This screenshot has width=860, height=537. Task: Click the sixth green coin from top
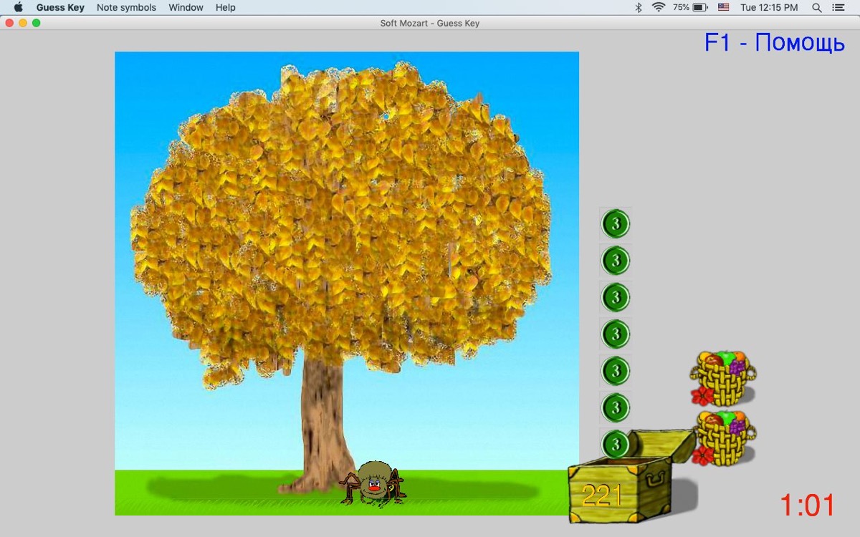click(616, 407)
